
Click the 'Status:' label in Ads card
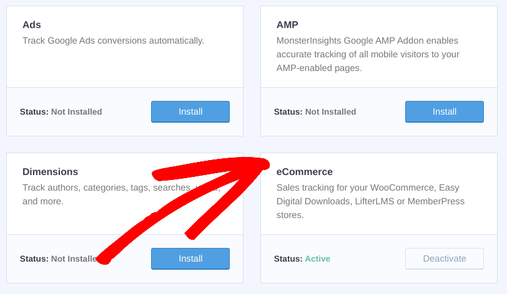tap(34, 112)
